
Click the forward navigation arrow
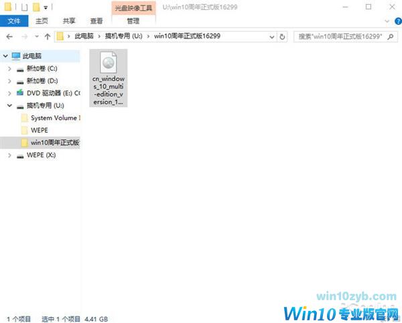coord(25,37)
